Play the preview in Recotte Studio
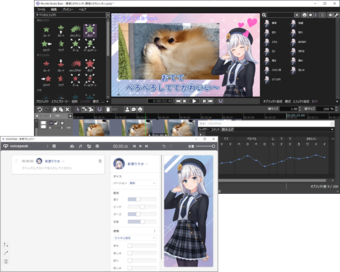 tap(194, 101)
